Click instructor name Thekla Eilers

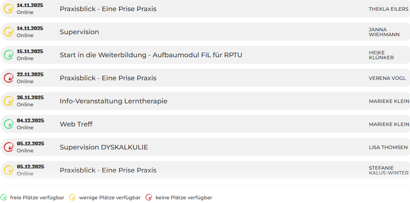point(388,9)
